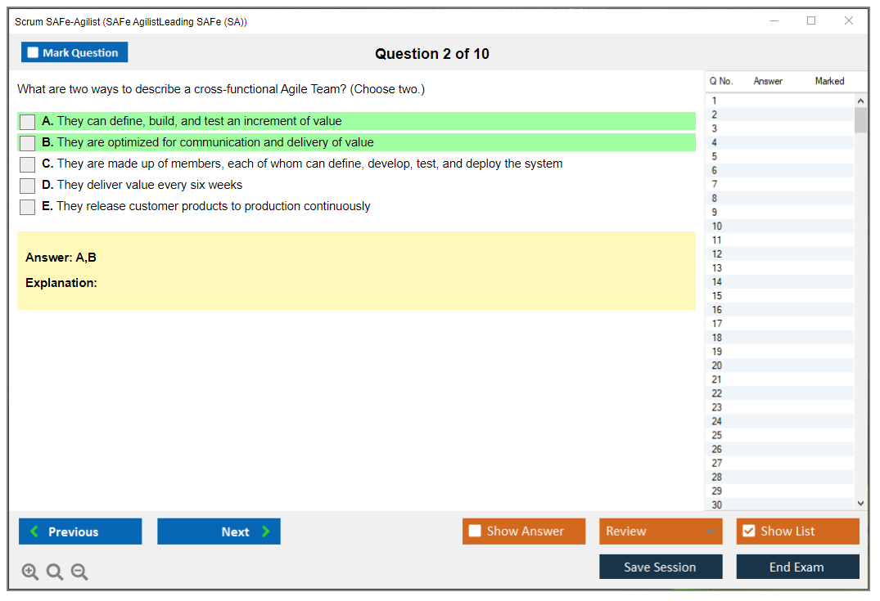The image size is (880, 601).
Task: Tick the checkbox for answer A
Action: [x=28, y=122]
